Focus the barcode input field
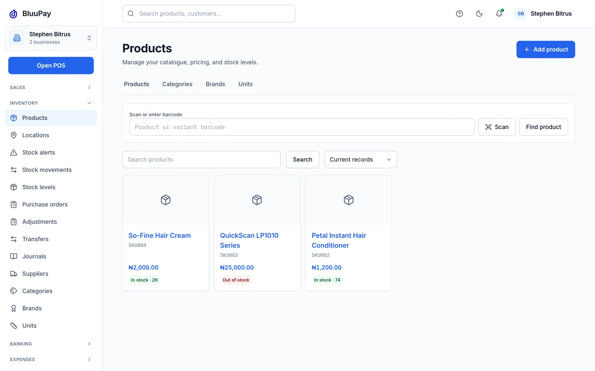Screen dimensions: 595x371 (302, 127)
